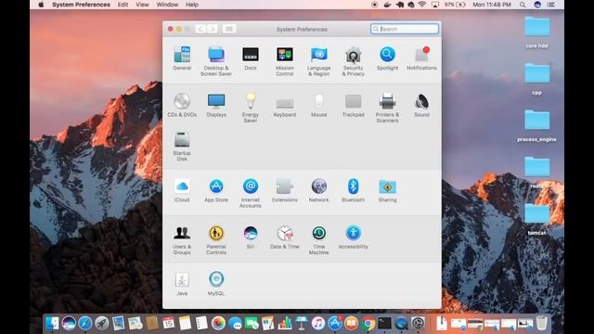
Task: Open Finder from the Dock
Action: tap(52, 323)
